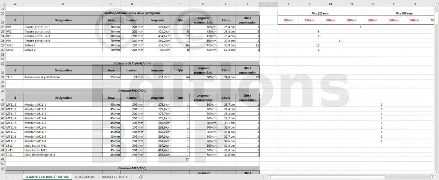Switch to the QUINCAILLERIE sheet tab
The width and height of the screenshot is (439, 180).
pyautogui.click(x=85, y=177)
